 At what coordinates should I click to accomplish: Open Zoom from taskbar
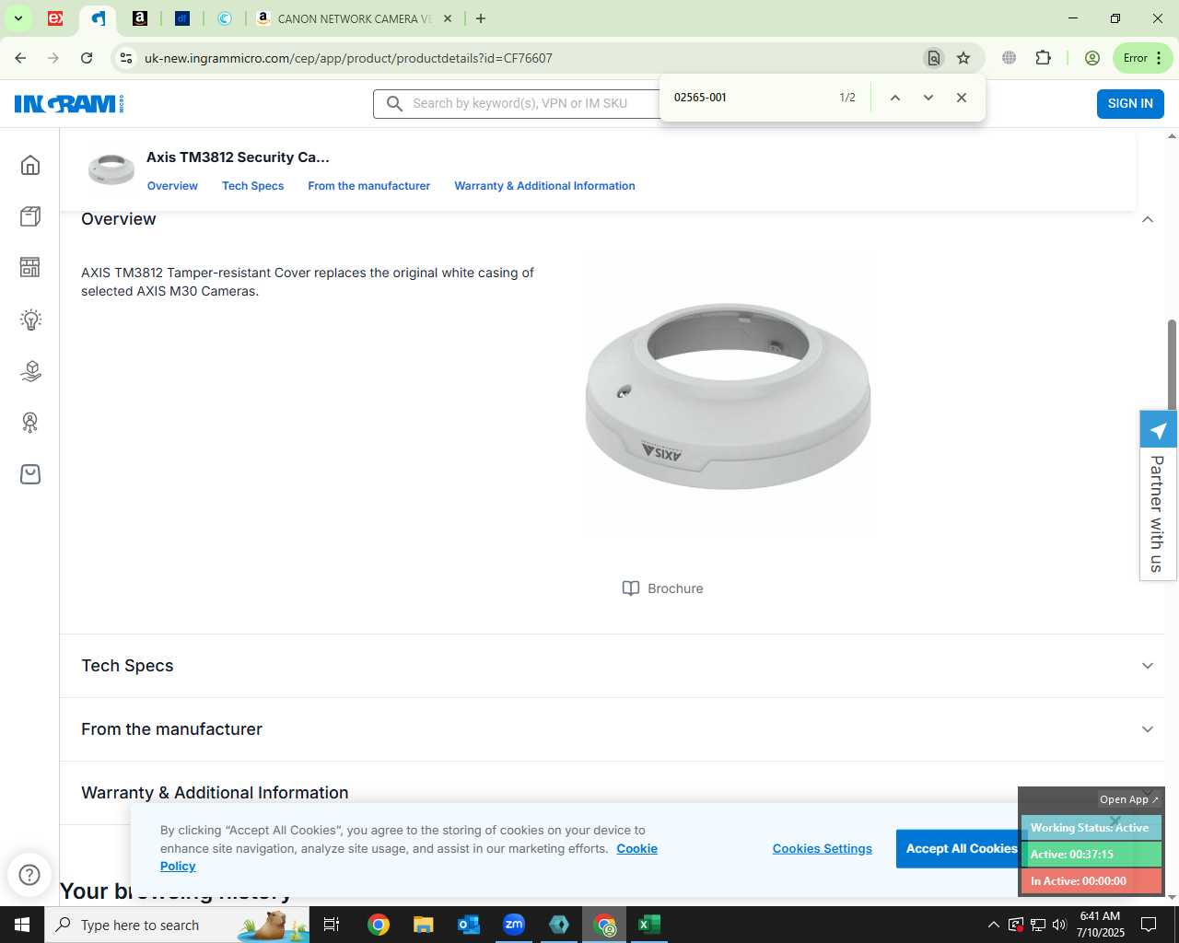tap(514, 925)
